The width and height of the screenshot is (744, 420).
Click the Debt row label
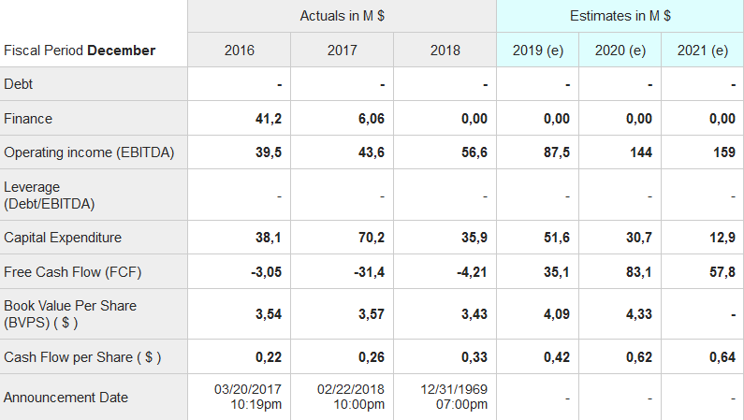coord(19,84)
